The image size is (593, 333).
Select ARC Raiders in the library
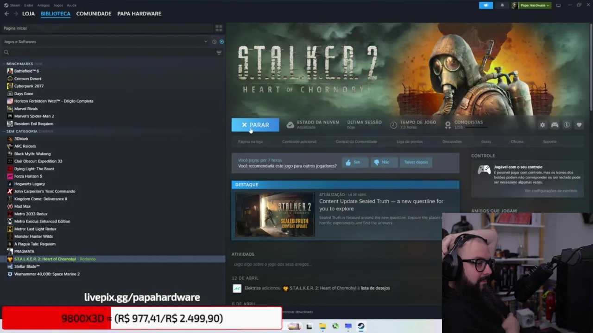[25, 146]
